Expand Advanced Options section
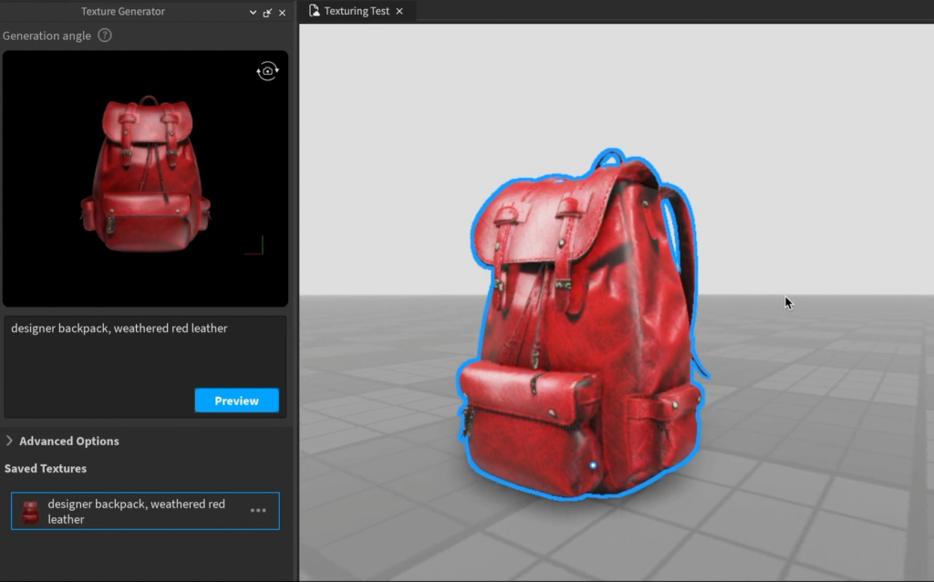 63,441
